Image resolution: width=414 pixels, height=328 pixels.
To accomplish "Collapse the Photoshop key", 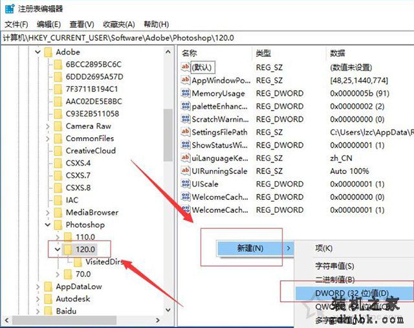I will (48, 225).
